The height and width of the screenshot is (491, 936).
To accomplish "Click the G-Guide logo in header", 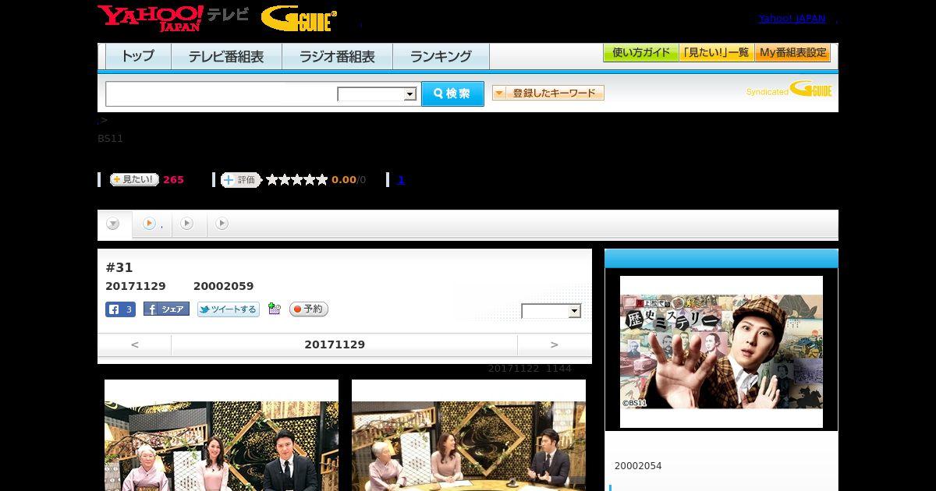I will click(x=299, y=19).
